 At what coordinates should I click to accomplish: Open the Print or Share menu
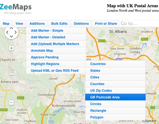click(x=106, y=24)
